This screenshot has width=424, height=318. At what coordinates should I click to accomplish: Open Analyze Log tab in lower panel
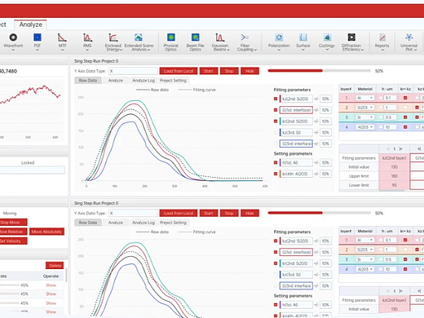(144, 223)
